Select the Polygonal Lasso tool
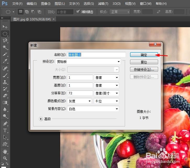Screen dimensions: 190x168 coord(5,40)
